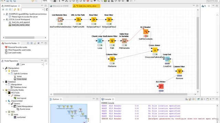Collapse the Database category

(x=3, y=82)
